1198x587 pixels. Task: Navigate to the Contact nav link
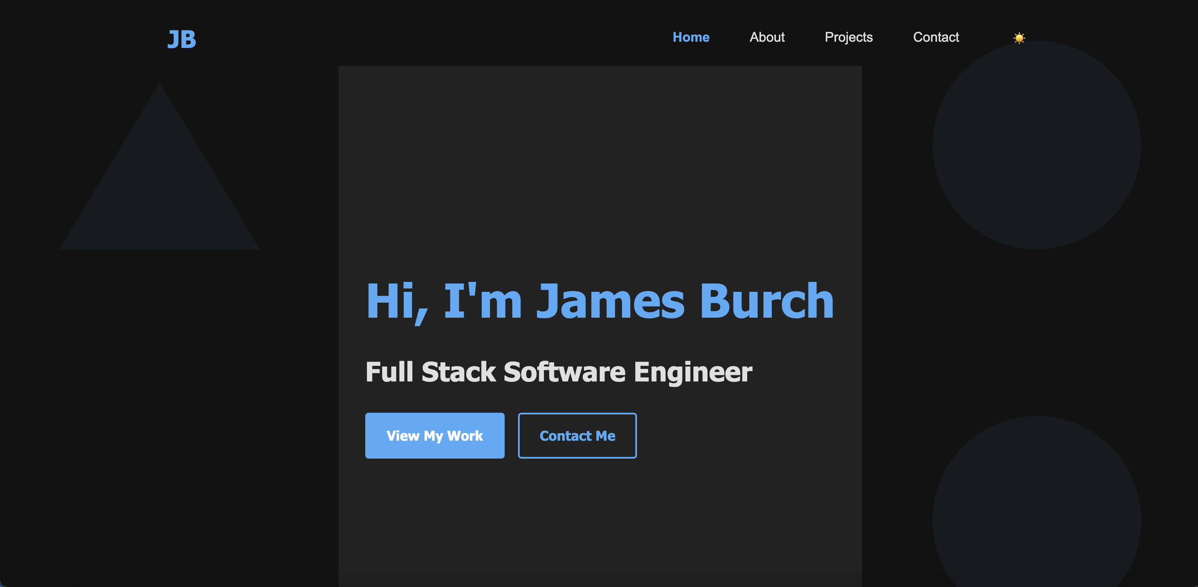pos(936,37)
